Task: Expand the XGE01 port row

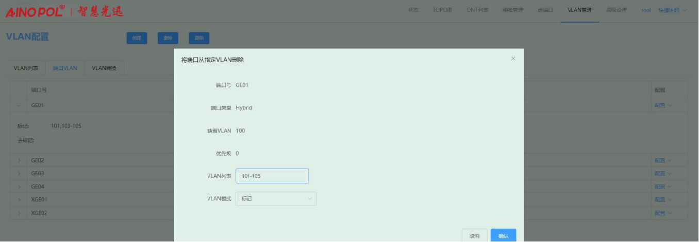Action: (x=19, y=200)
